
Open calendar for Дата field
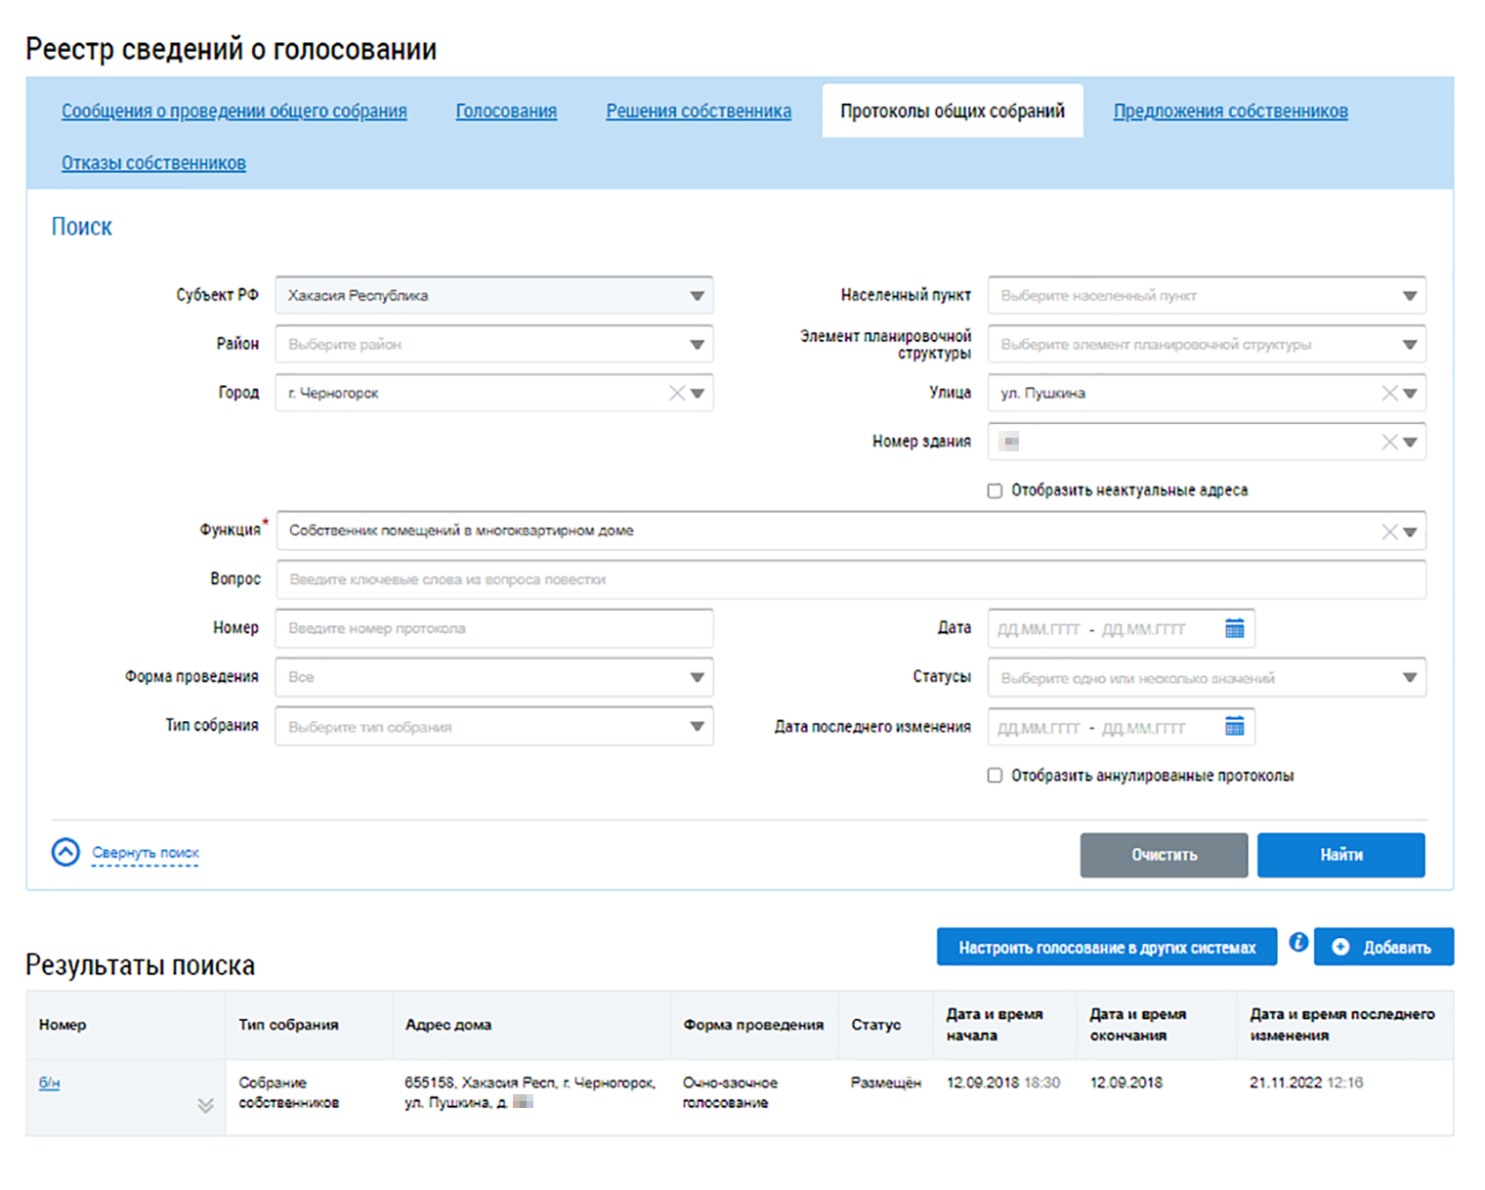click(1235, 628)
